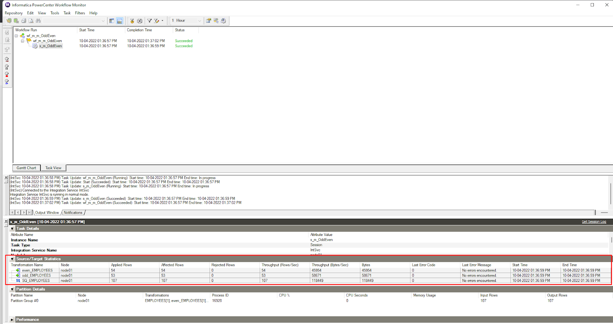Click the connect to Integration Service icon
Screen dimensions: 613x324
coord(16,21)
